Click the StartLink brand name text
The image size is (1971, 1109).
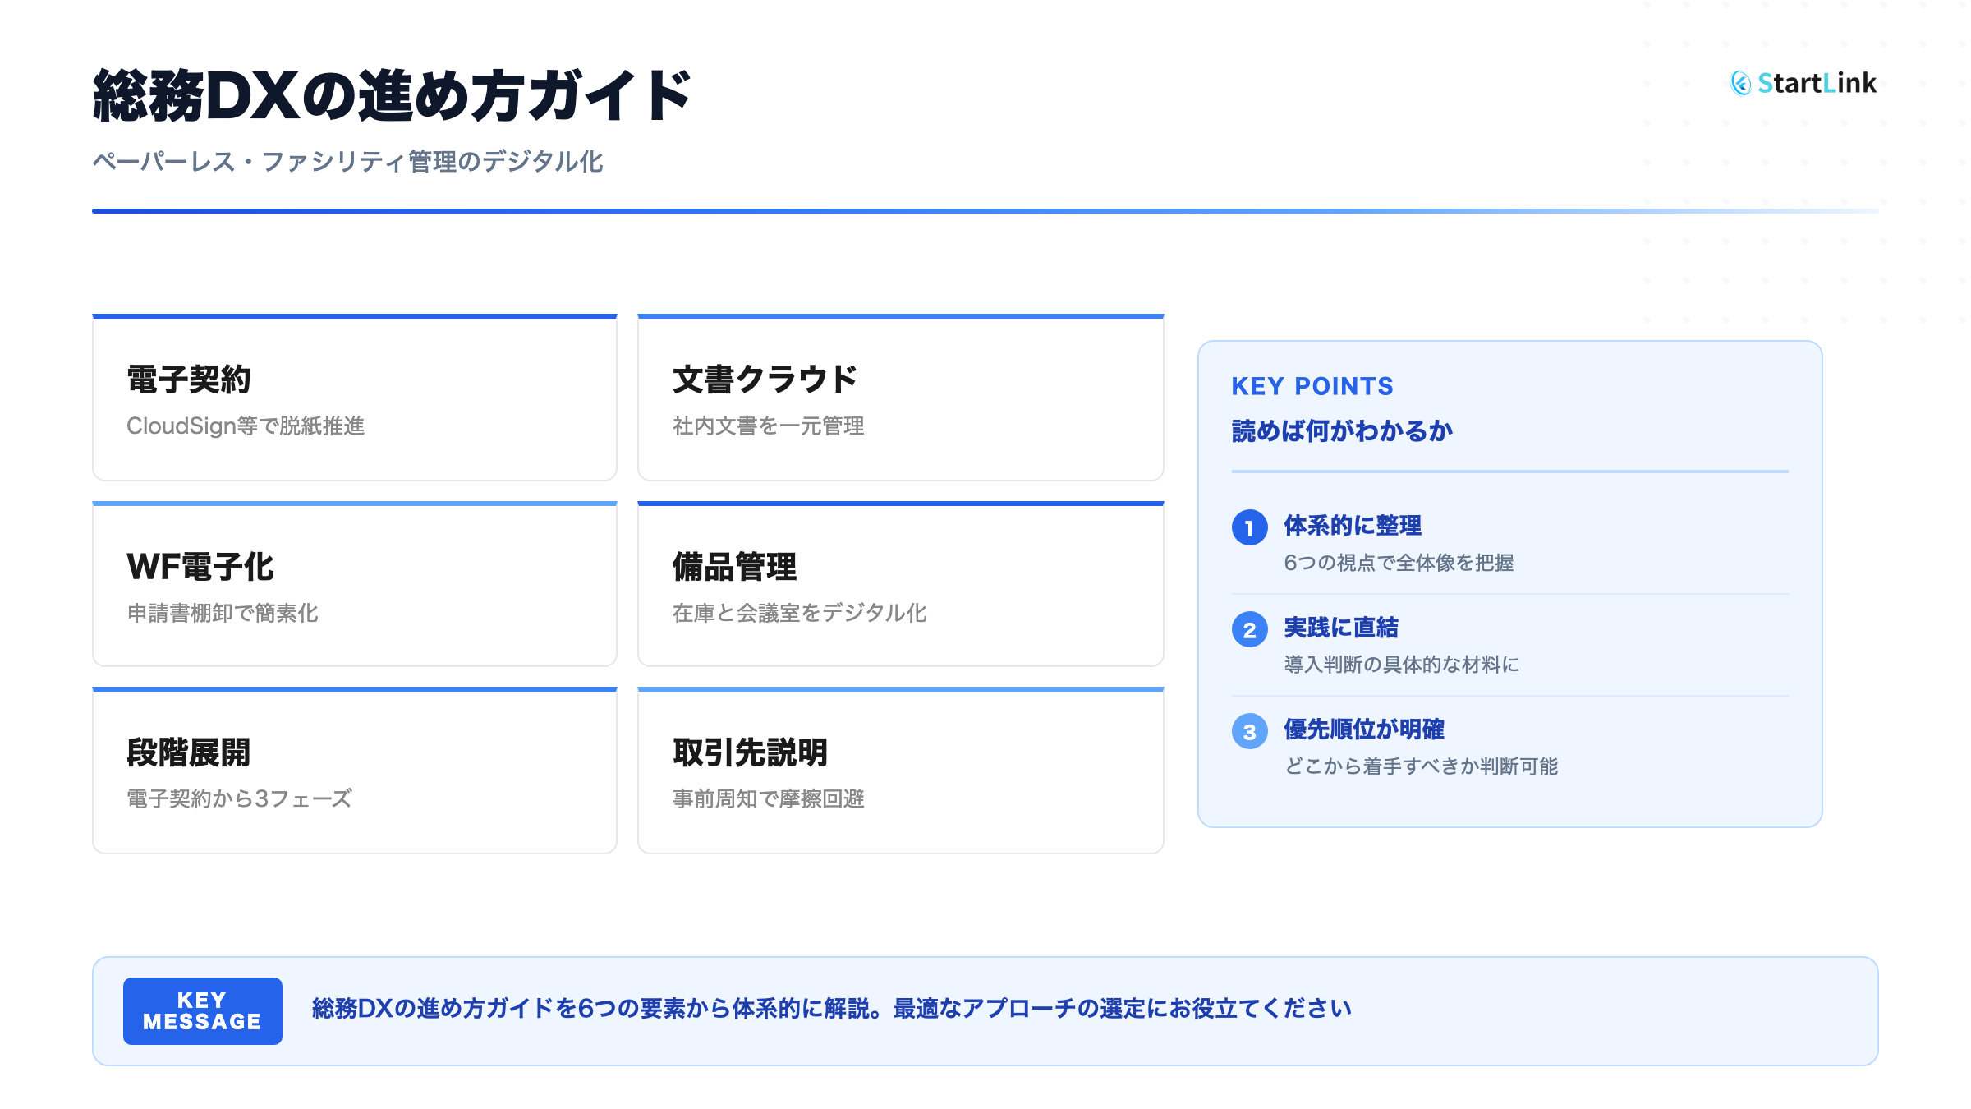point(1817,83)
